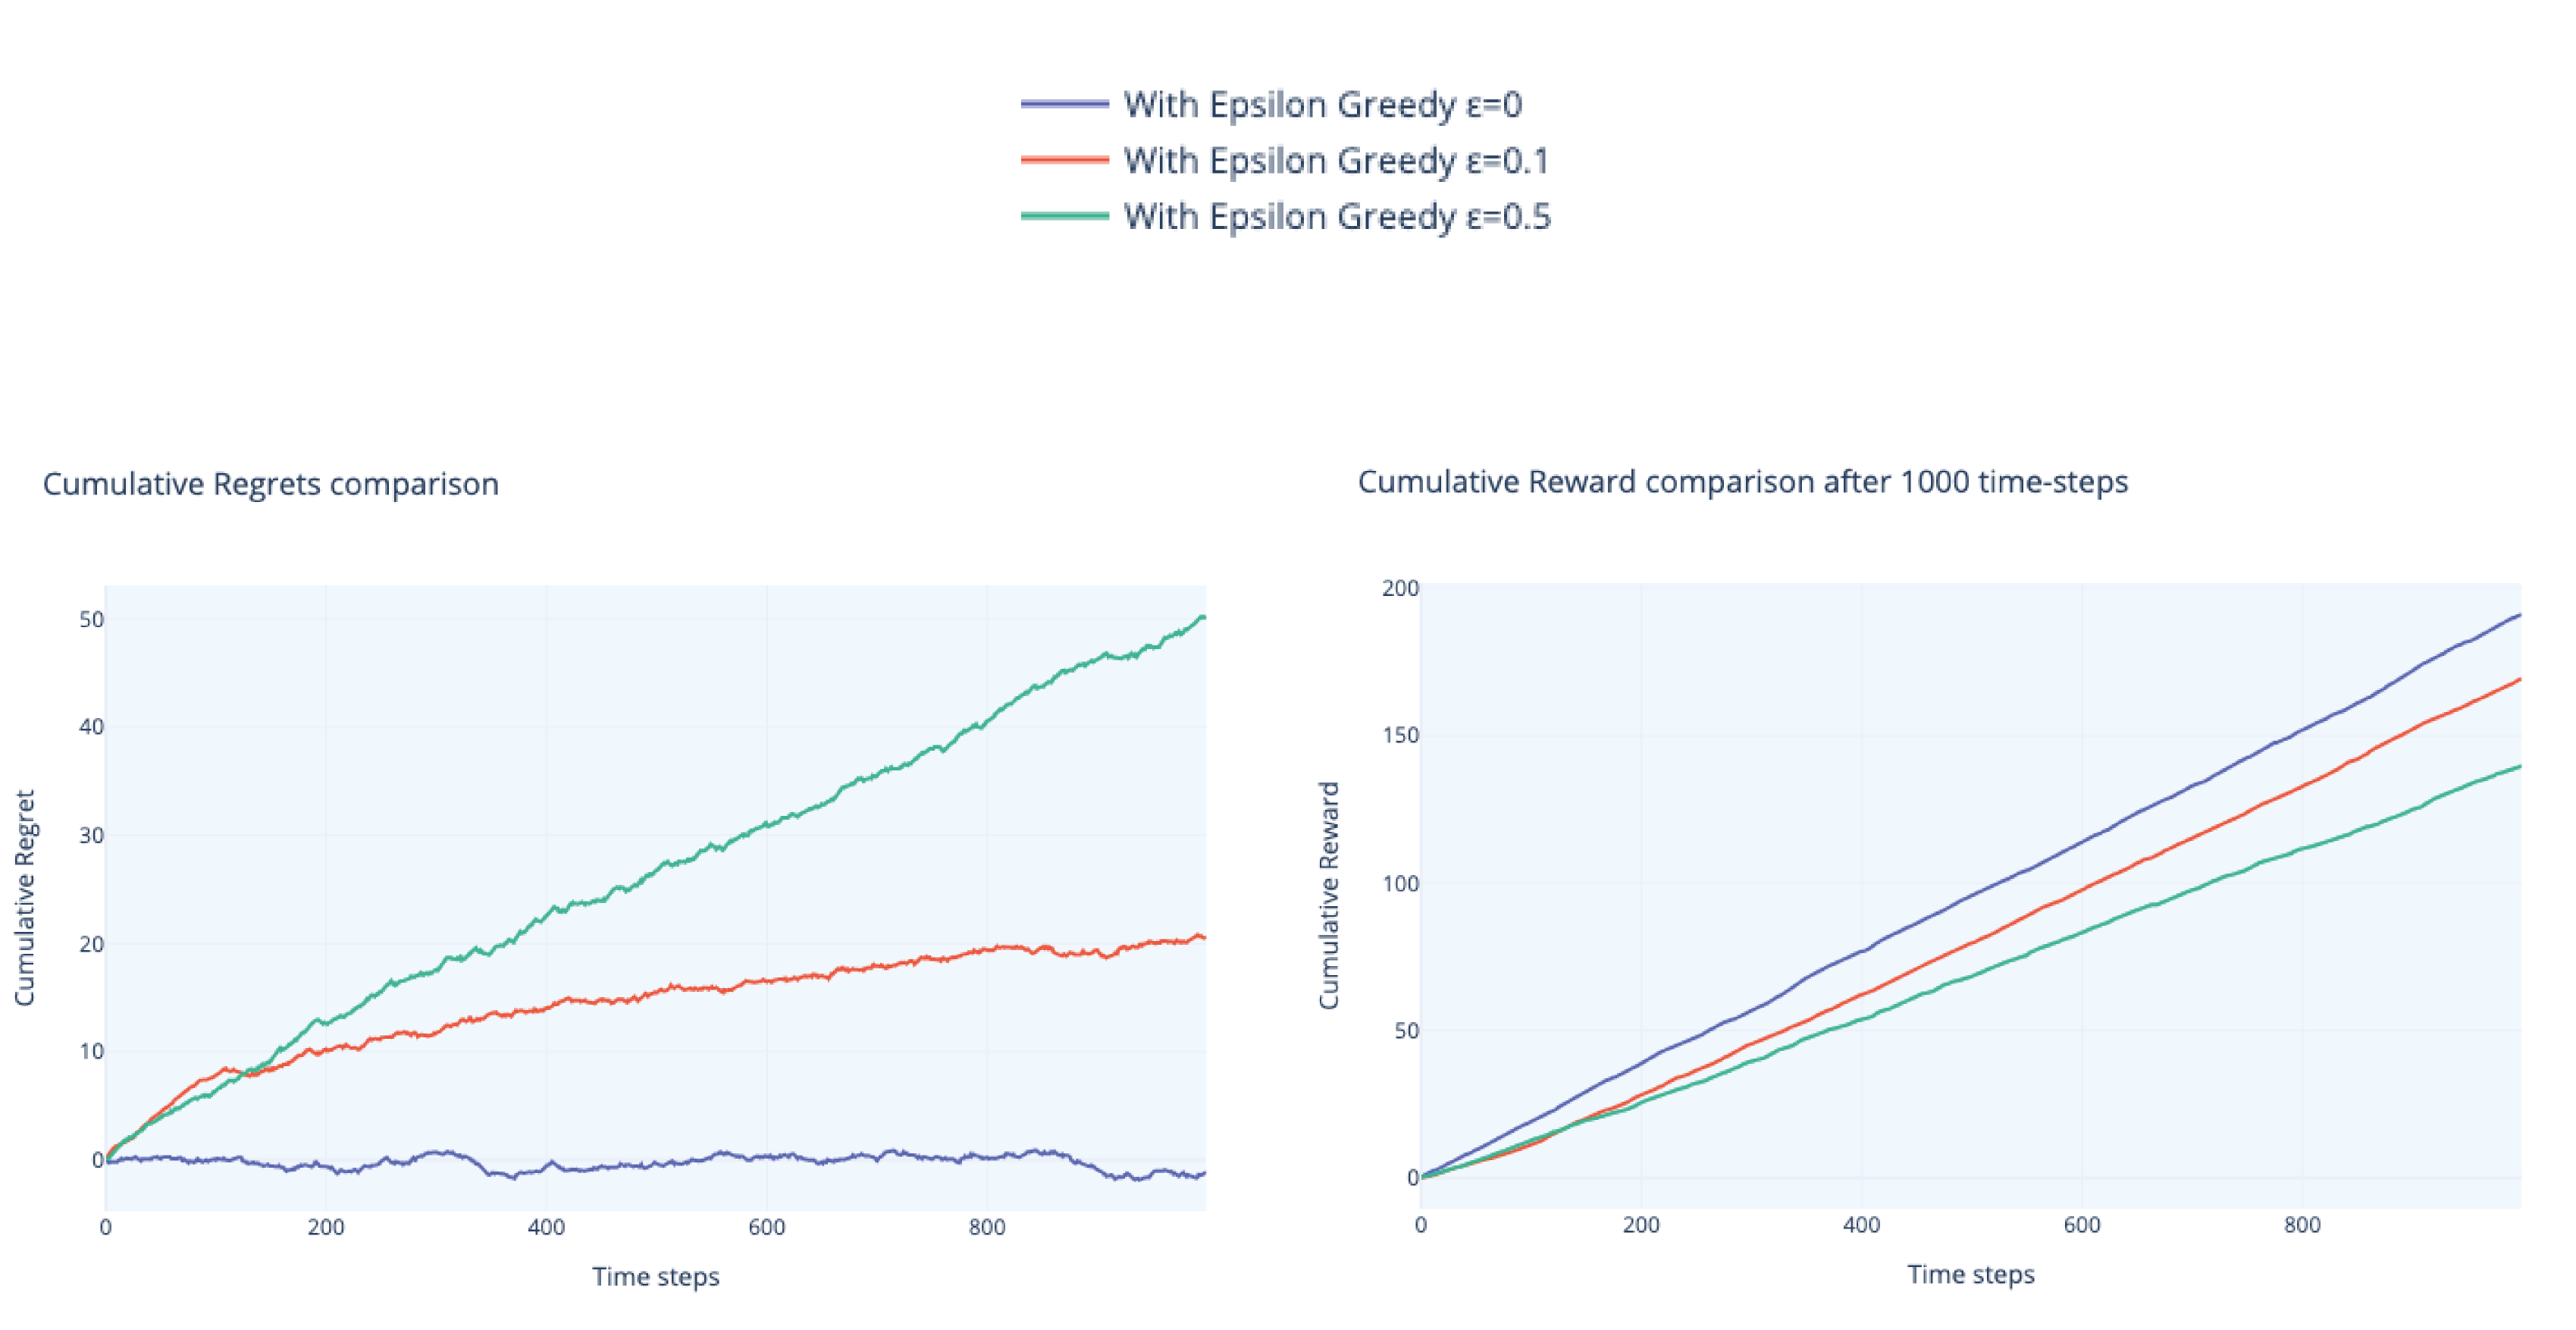Click the 'Time steps' label under reward chart

click(x=1970, y=1275)
